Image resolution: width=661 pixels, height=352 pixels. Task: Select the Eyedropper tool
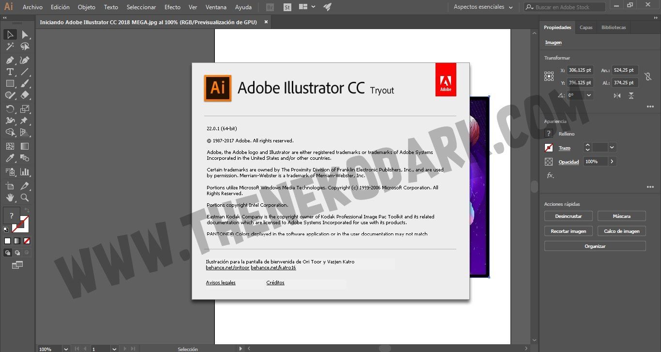click(x=10, y=158)
